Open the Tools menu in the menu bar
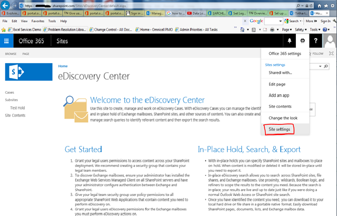The image size is (337, 216). pos(52,21)
